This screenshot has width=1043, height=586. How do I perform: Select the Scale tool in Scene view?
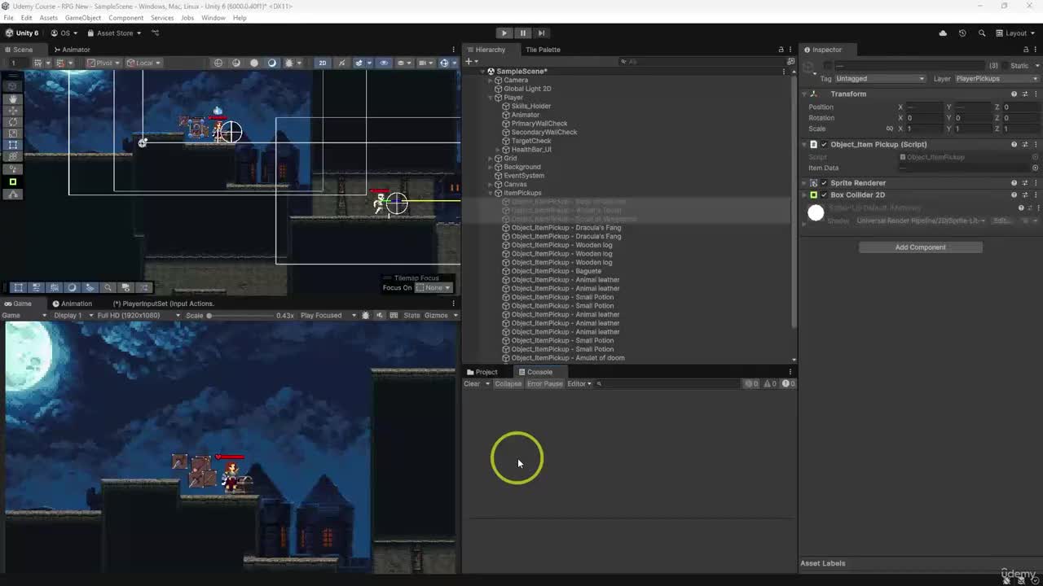(x=13, y=133)
